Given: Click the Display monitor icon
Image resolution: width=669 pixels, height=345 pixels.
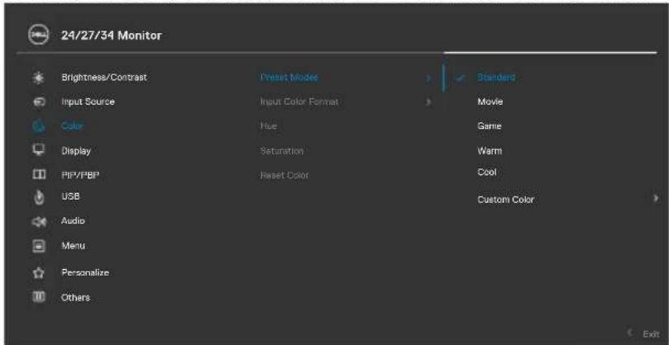Looking at the screenshot, I should (39, 151).
